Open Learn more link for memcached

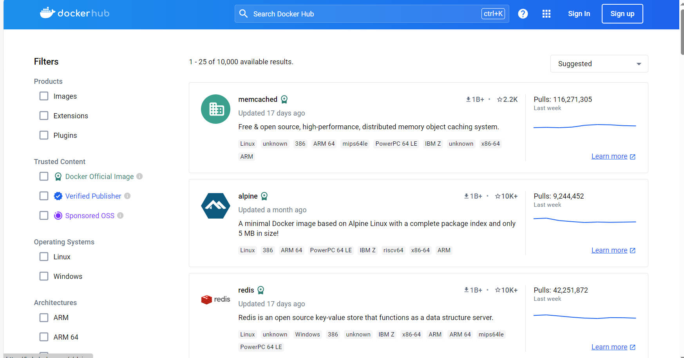coord(613,156)
